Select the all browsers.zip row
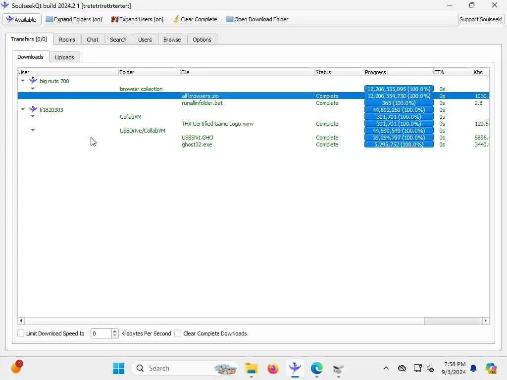Viewport: 507px width, 380px height. [253, 96]
